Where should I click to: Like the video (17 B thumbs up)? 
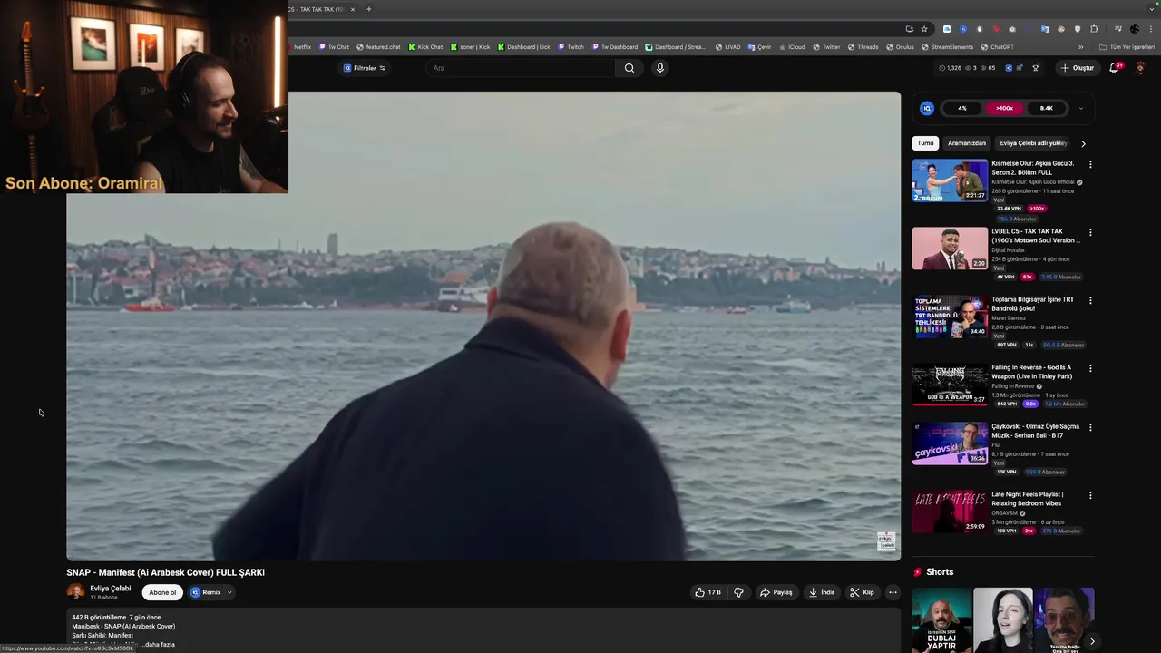707,592
